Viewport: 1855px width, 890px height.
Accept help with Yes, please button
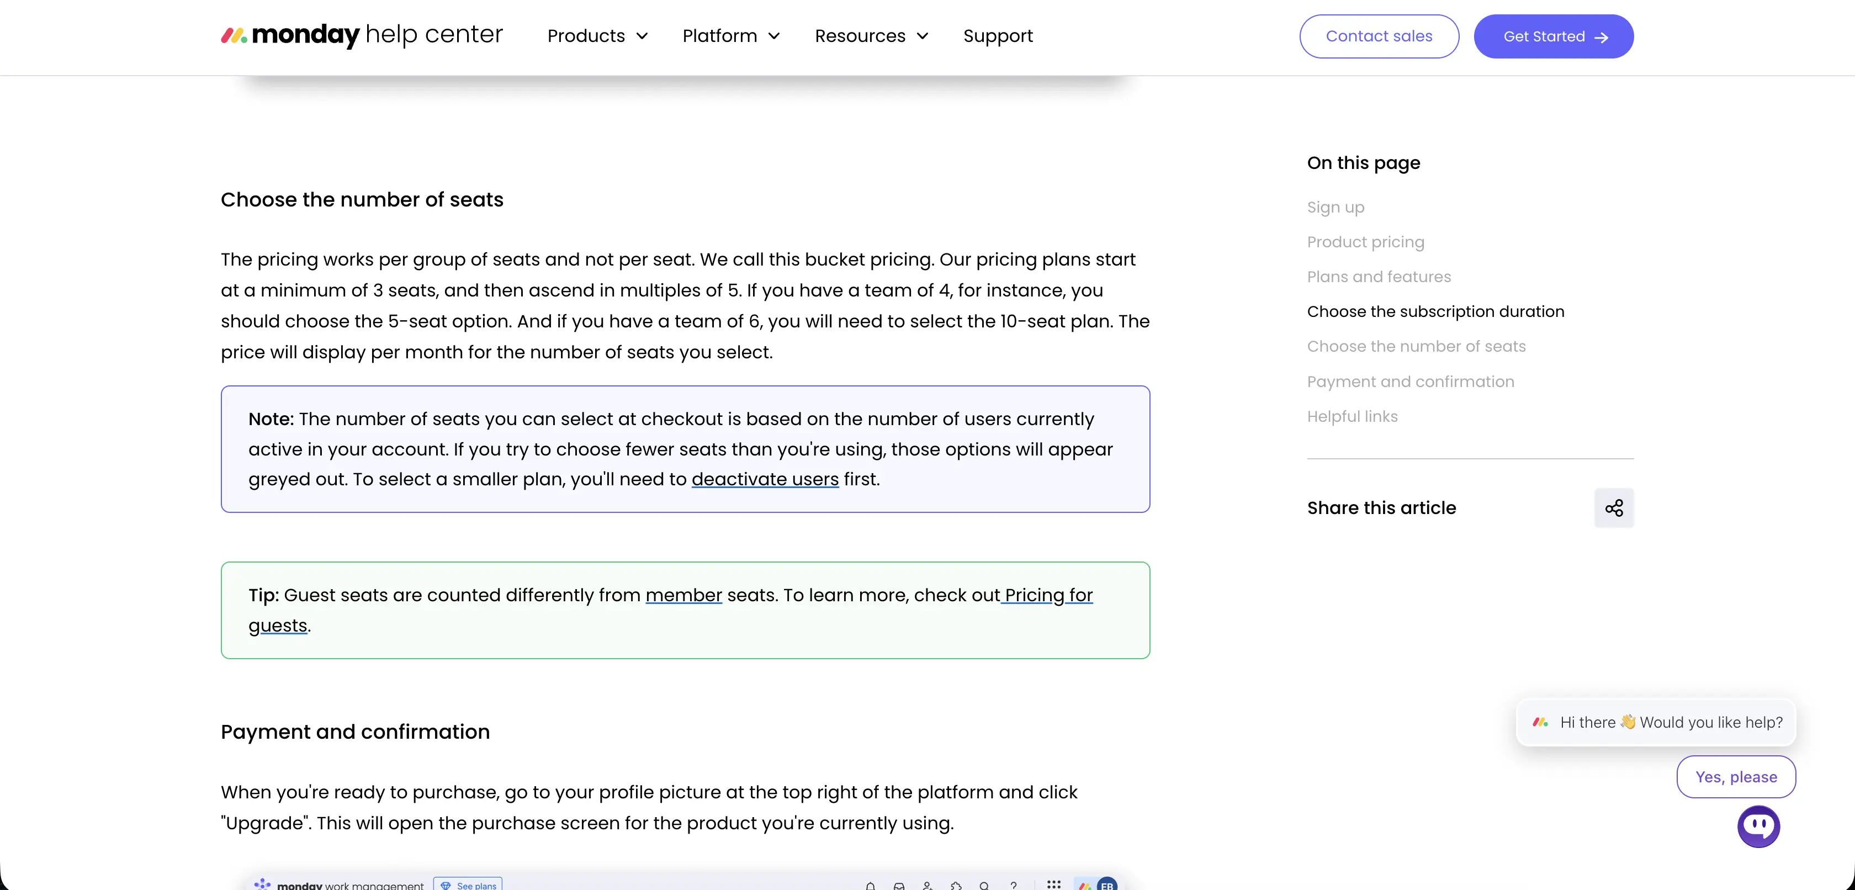[1736, 776]
